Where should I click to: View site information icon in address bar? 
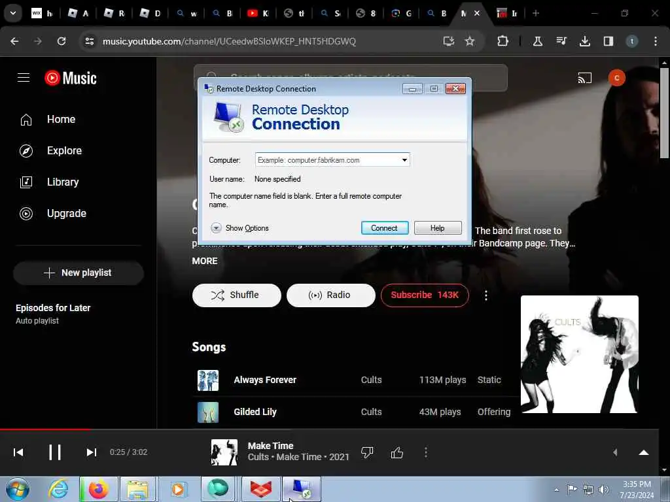click(x=89, y=41)
